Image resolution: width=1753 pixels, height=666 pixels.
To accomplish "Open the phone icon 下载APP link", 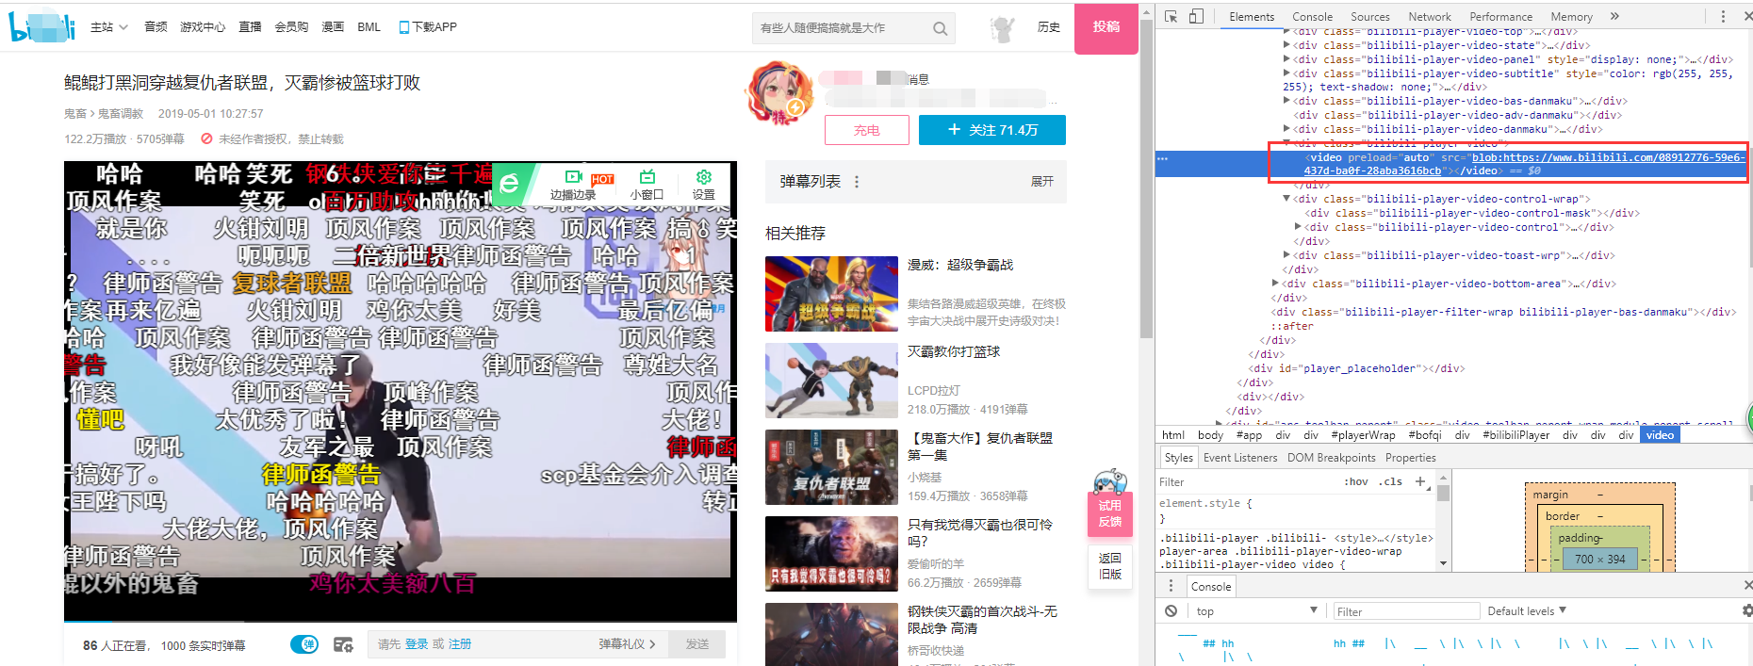I will click(428, 27).
